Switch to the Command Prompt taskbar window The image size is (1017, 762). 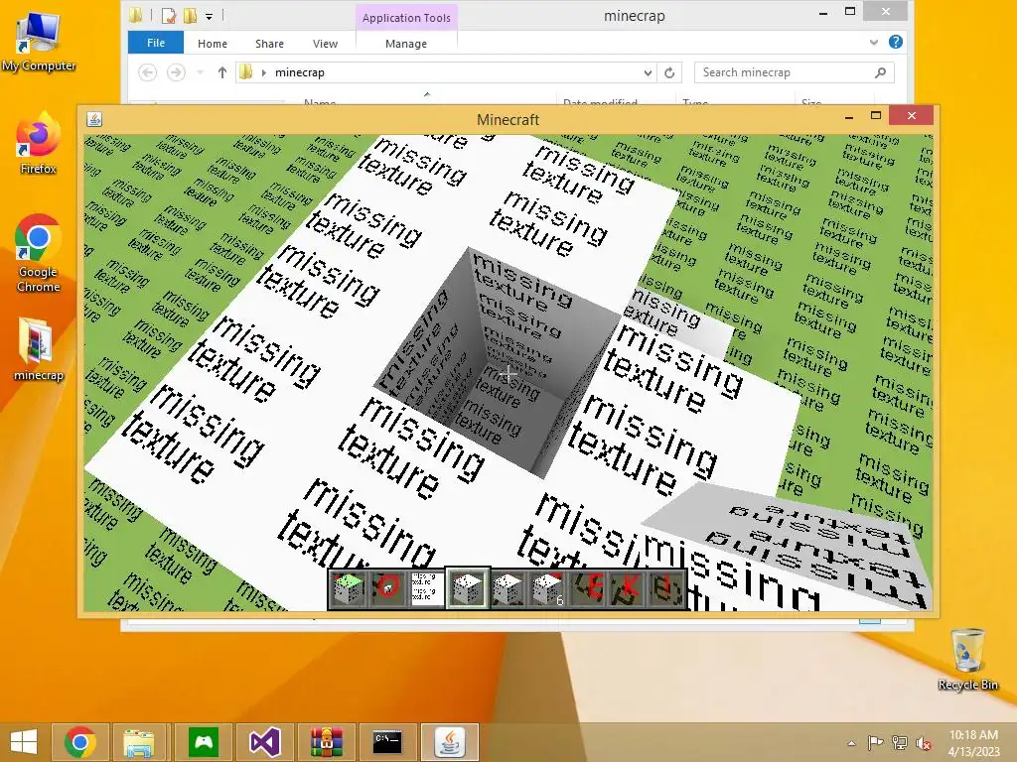(x=387, y=742)
